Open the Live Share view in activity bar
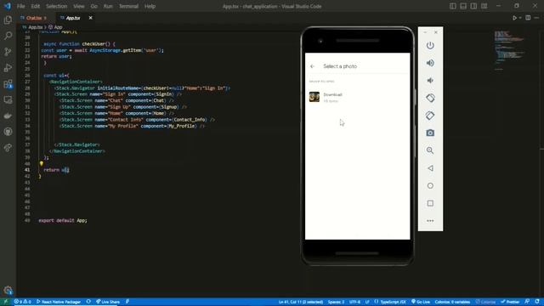Screen dimensions: 544x306 pyautogui.click(x=8, y=148)
